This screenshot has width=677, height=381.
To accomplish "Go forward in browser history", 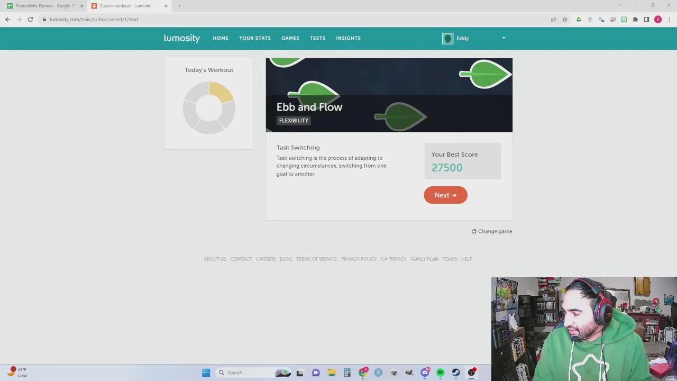I will pos(19,20).
